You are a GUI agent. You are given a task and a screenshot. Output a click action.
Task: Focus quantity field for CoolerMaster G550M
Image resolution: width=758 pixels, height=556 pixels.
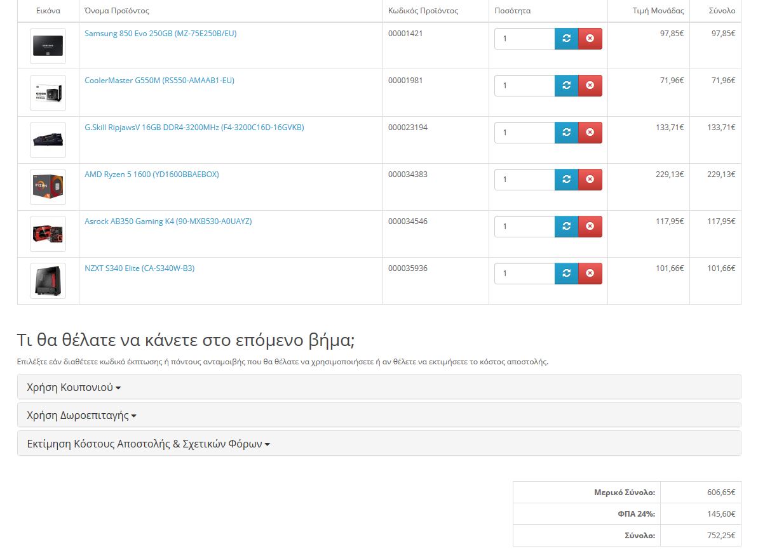click(525, 86)
